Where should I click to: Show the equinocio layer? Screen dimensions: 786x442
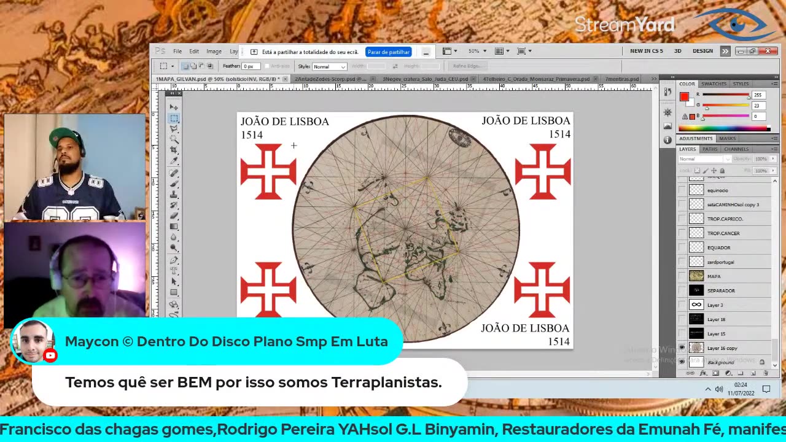tap(682, 190)
